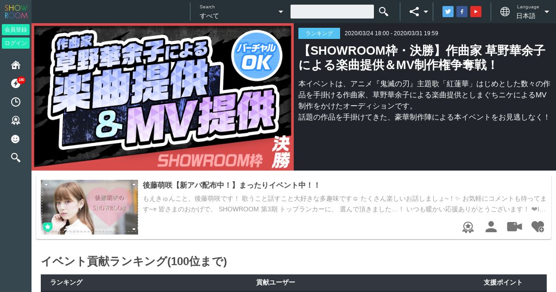This screenshot has height=292, width=556.
Task: Focus the search text field
Action: 332,12
